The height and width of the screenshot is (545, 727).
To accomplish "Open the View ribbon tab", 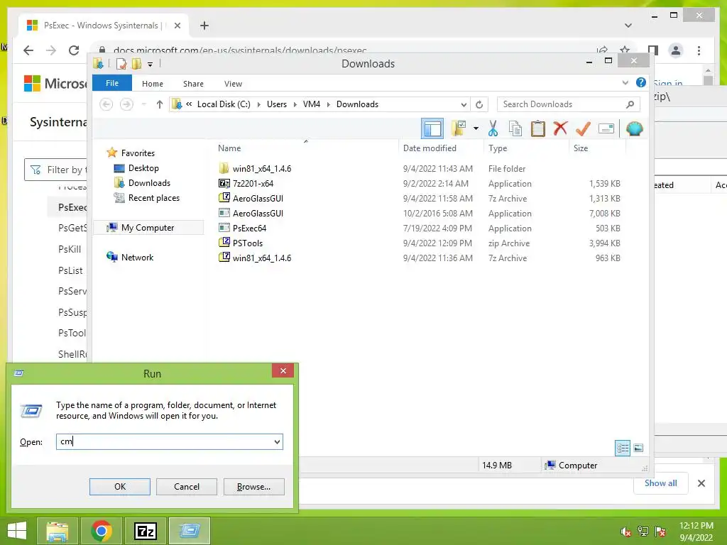I will 233,84.
